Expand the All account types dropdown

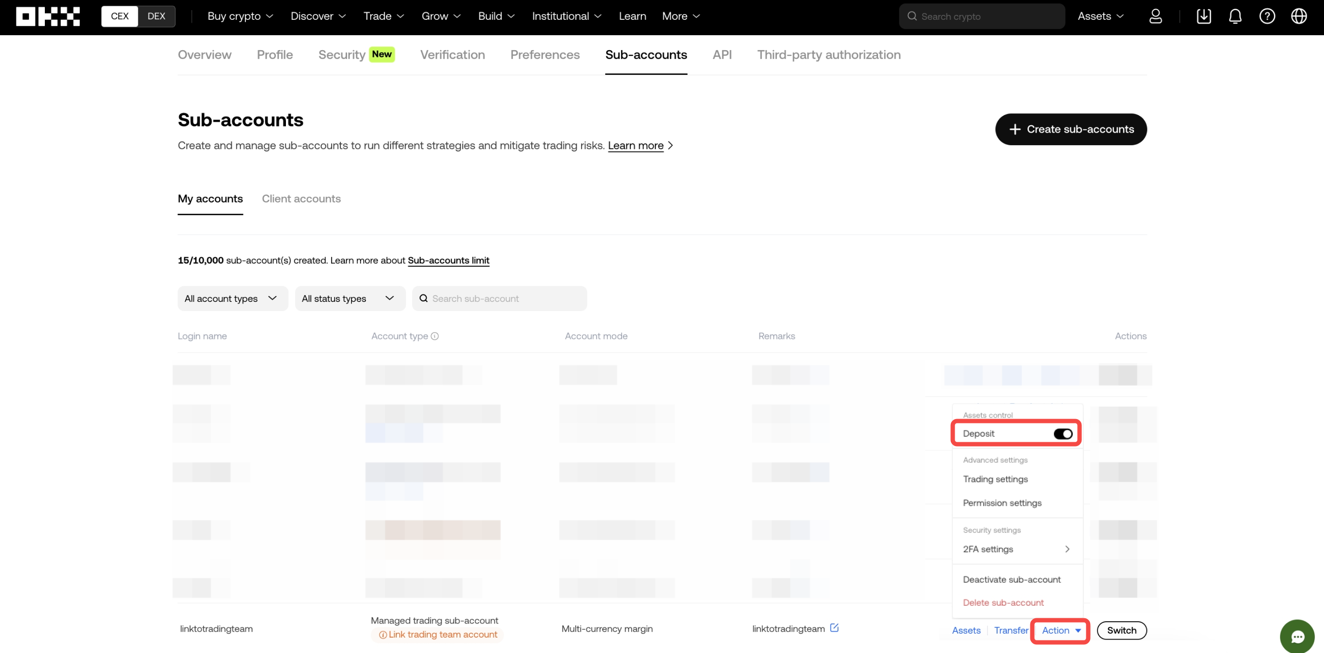232,299
